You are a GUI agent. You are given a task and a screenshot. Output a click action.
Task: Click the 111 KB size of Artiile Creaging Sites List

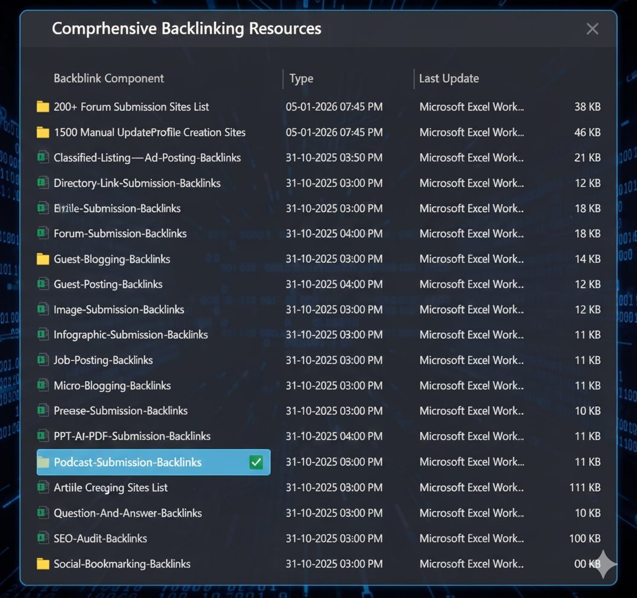585,488
